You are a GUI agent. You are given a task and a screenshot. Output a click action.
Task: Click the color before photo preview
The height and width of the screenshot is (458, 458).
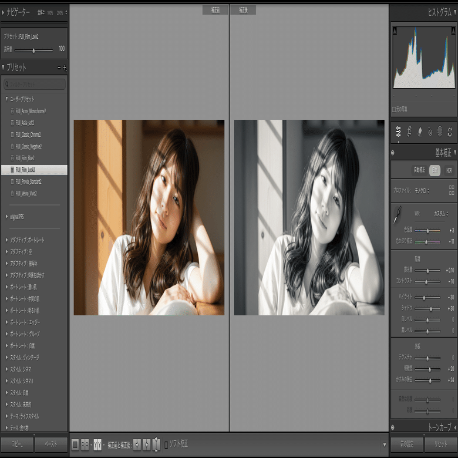click(x=149, y=217)
